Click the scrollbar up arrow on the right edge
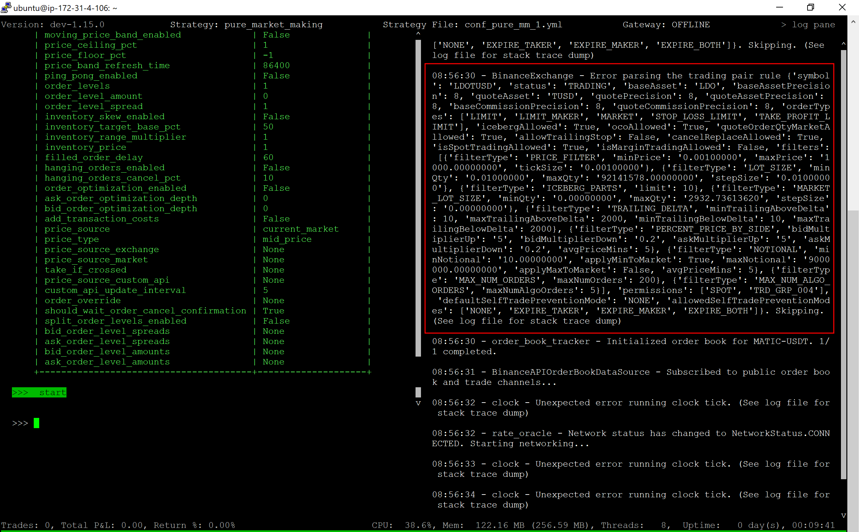The height and width of the screenshot is (532, 859). point(853,21)
